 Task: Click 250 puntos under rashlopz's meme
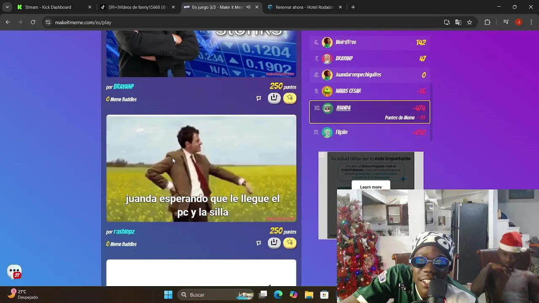click(283, 231)
